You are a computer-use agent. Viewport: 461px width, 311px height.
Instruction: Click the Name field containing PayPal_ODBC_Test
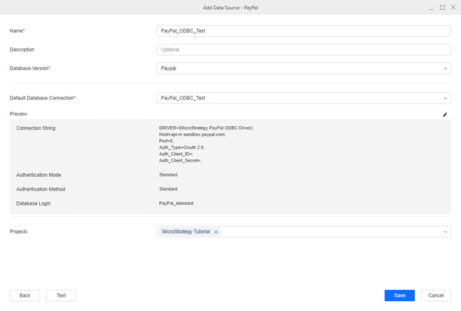(303, 31)
